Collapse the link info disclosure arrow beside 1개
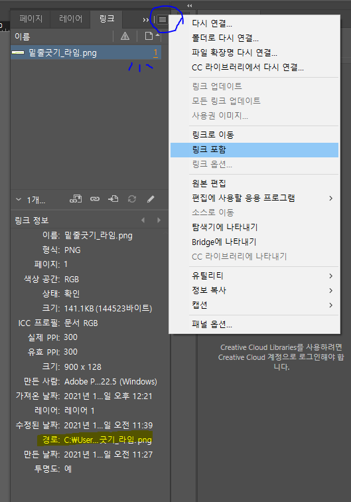 coord(19,199)
